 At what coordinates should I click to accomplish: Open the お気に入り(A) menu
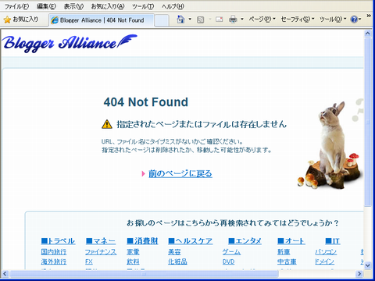pyautogui.click(x=108, y=6)
